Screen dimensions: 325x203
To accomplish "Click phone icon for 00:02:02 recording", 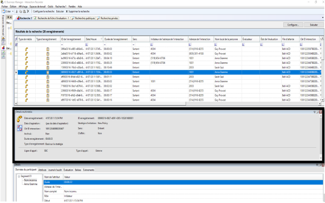I will [x=27, y=86].
